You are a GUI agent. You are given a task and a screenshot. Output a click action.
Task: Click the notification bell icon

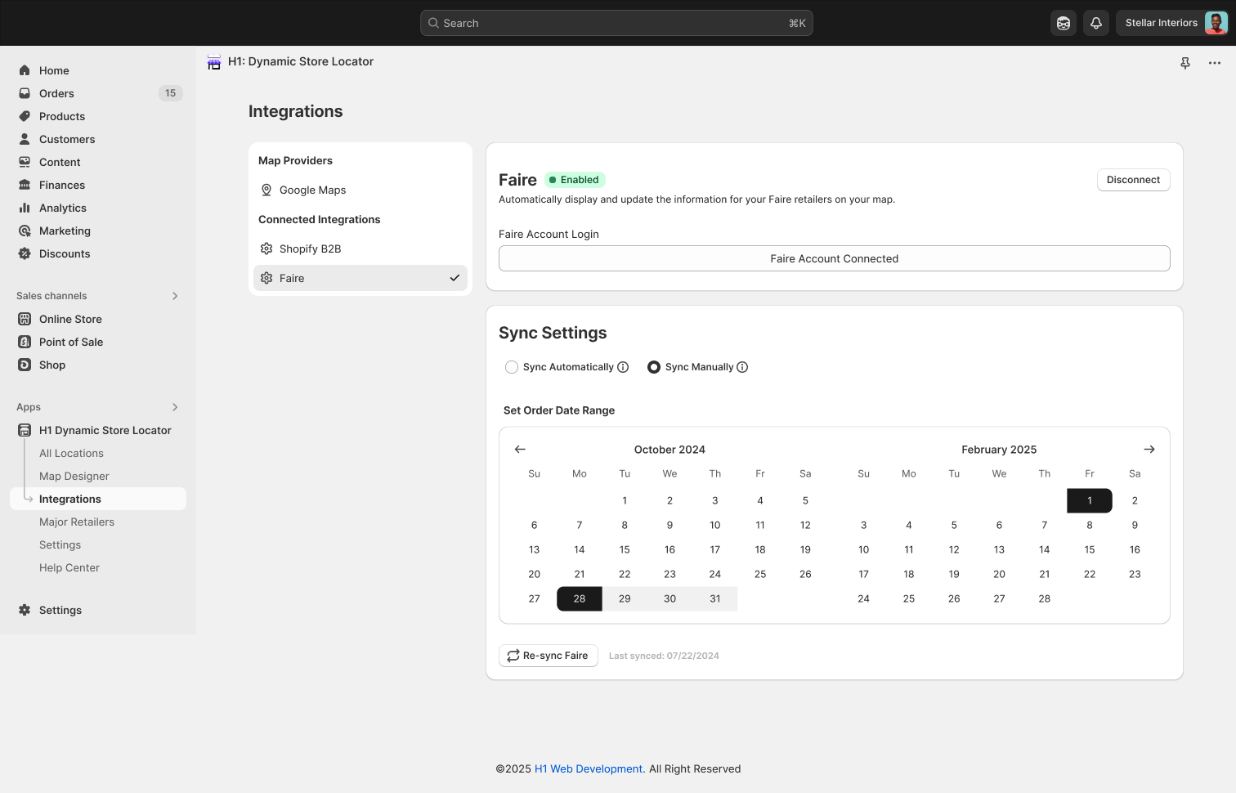click(1096, 23)
